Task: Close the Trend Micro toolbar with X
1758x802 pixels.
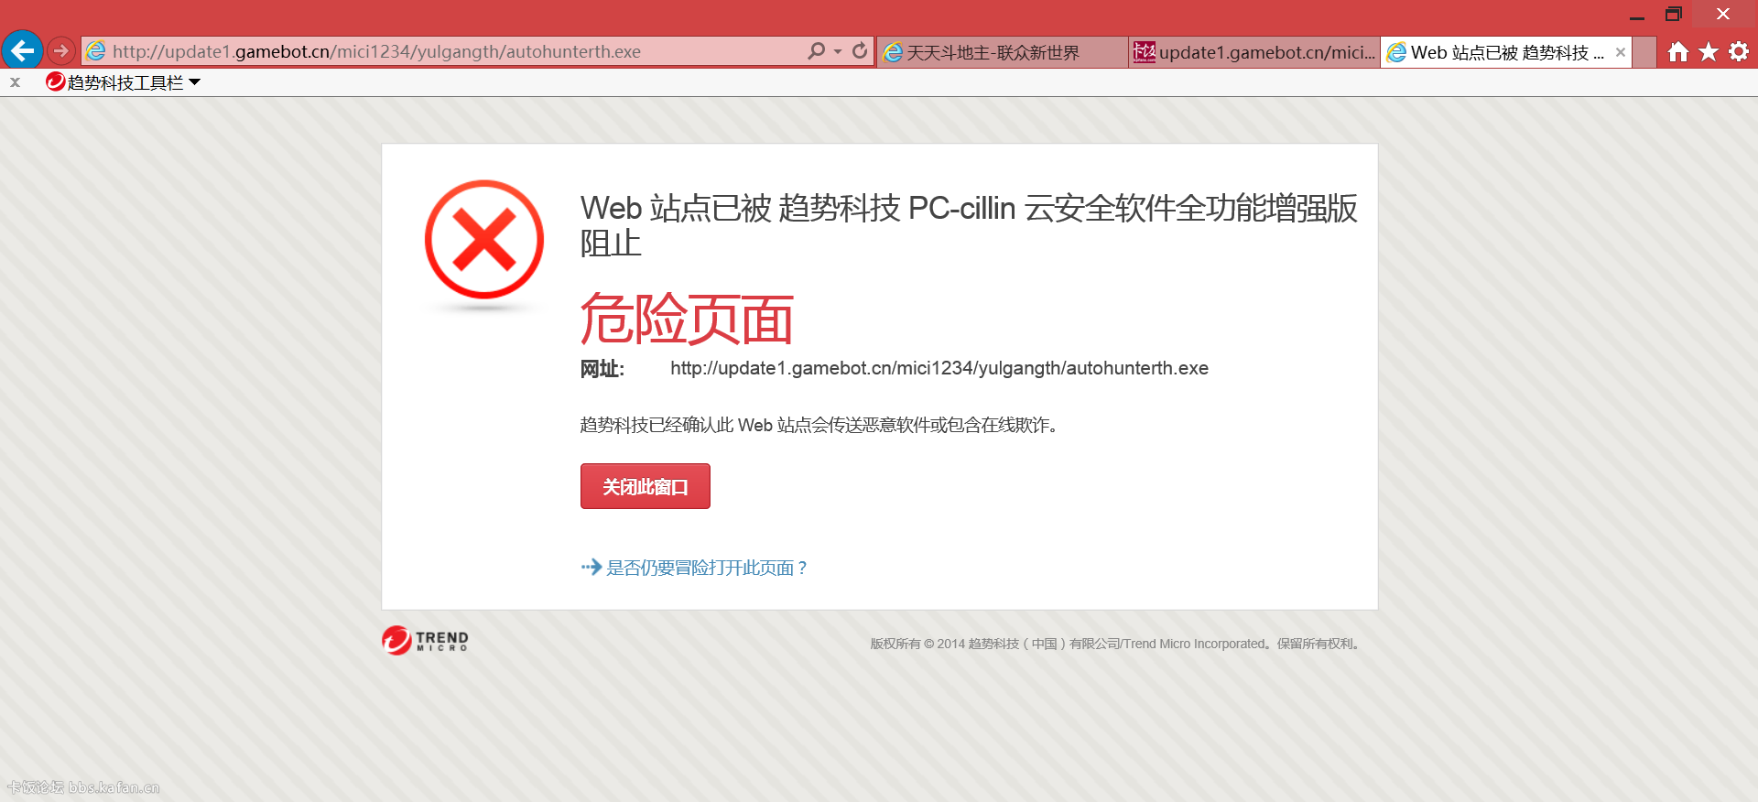Action: (x=16, y=82)
